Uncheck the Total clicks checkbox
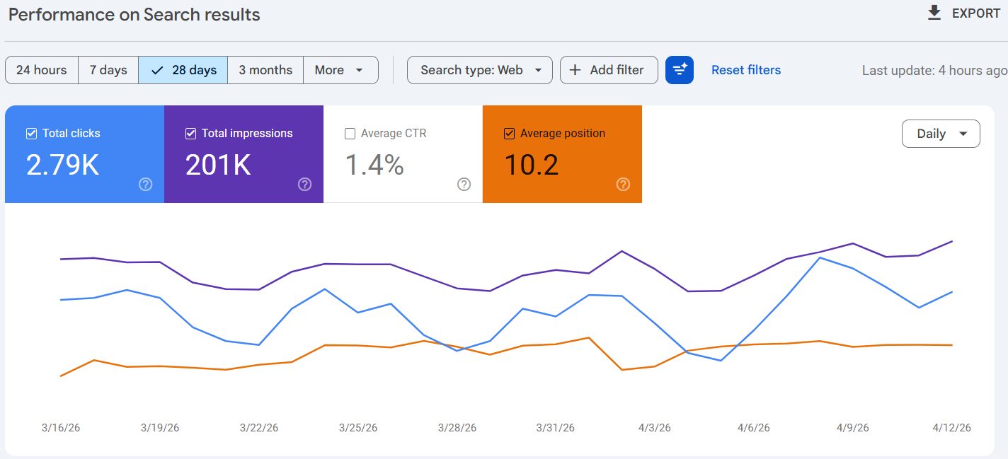Viewport: 1008px width, 459px height. click(x=31, y=134)
